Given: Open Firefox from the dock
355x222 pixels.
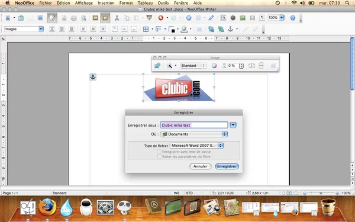Looking at the screenshot, I should pos(47,207).
